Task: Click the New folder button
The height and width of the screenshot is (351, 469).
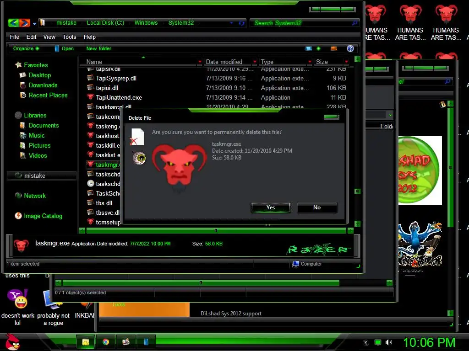Action: click(99, 48)
